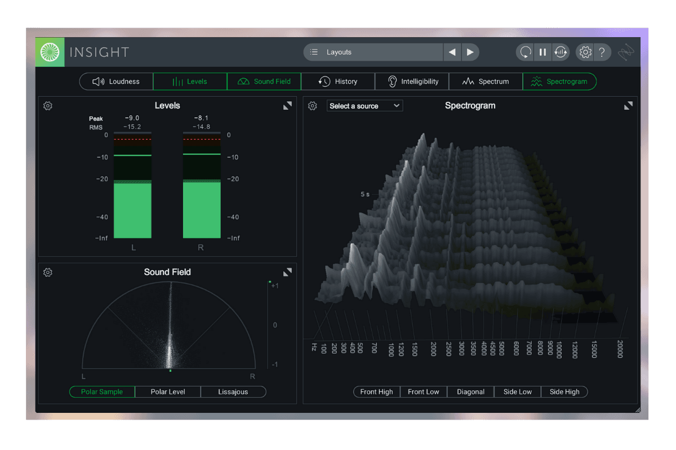The height and width of the screenshot is (450, 676).
Task: Toggle the Levels module off
Action: [x=190, y=82]
